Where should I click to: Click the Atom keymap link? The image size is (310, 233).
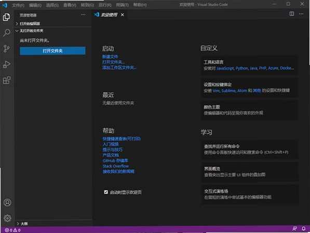242,91
